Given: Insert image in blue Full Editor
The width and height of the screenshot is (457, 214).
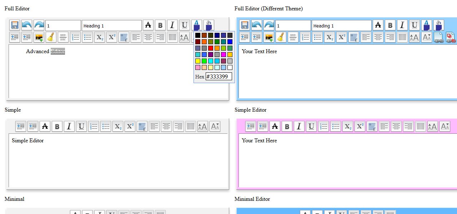Looking at the screenshot, I should pos(269,37).
